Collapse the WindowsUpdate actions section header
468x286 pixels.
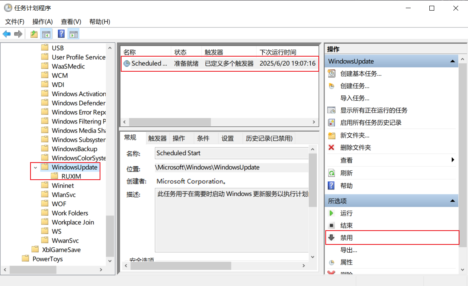coord(452,62)
